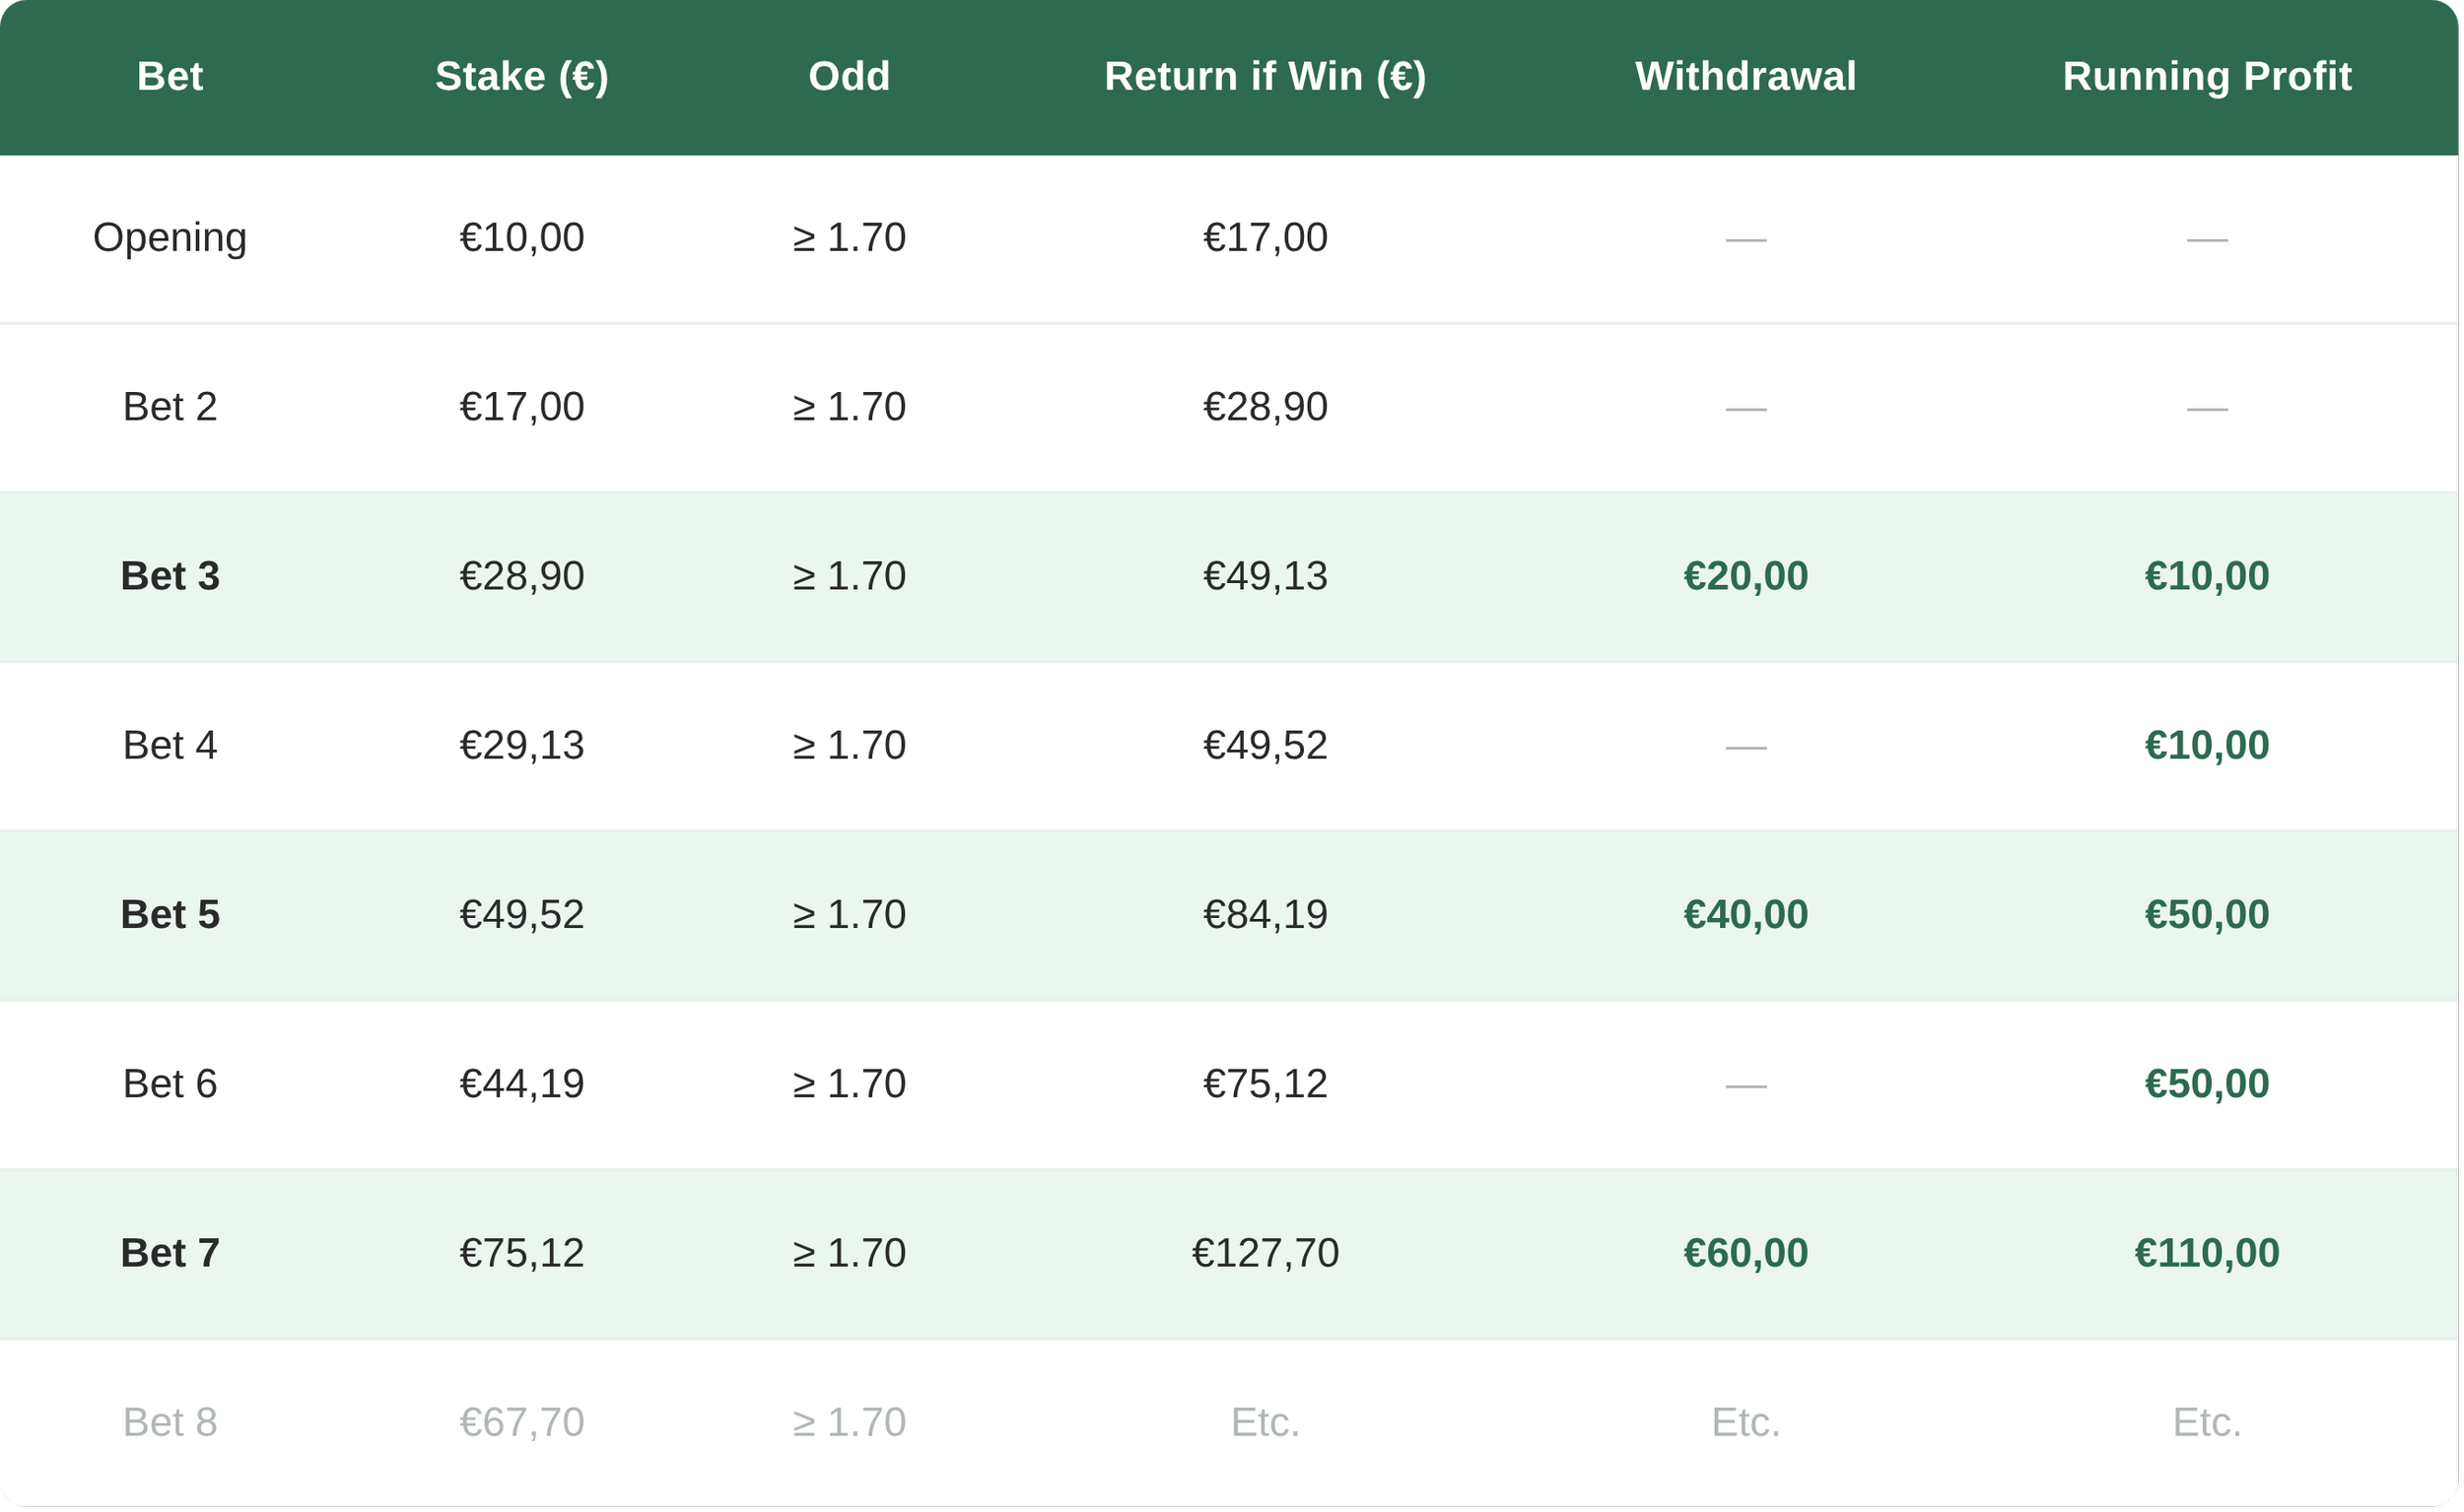This screenshot has height=1512, width=2464.
Task: Click the '≥ 1.70' odd in Bet 6 row
Action: point(850,1084)
